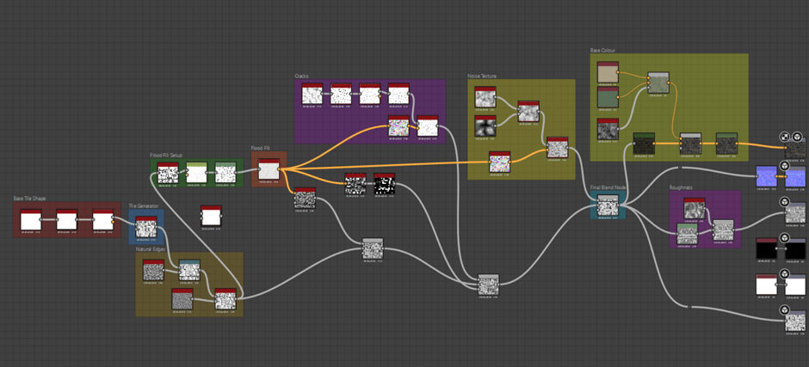Viewport: 809px width, 367px height.
Task: Select middle node in Base Tile Shape frame
Action: [x=66, y=220]
